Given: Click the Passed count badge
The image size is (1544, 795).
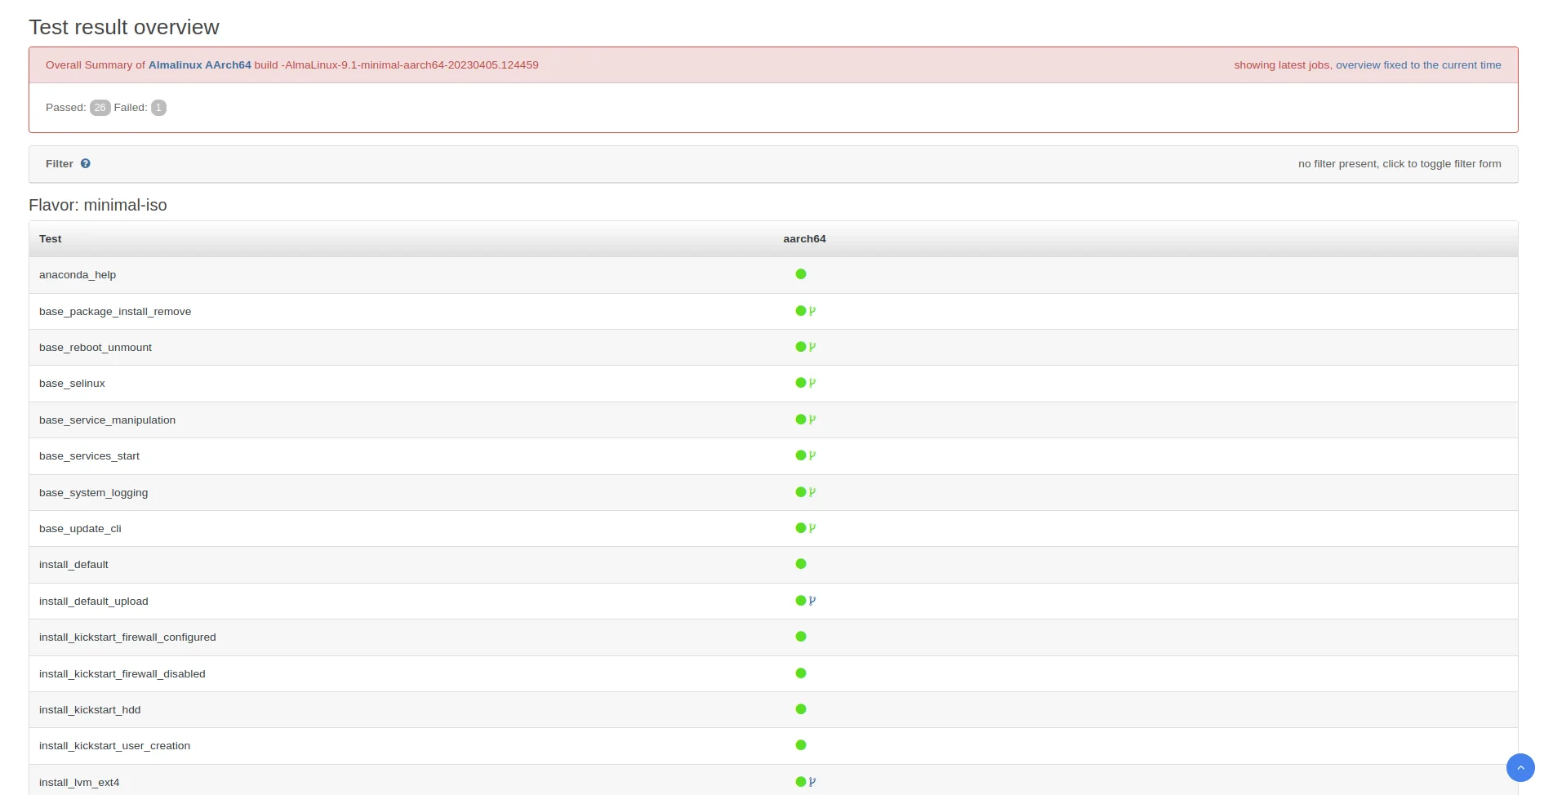Looking at the screenshot, I should 100,108.
